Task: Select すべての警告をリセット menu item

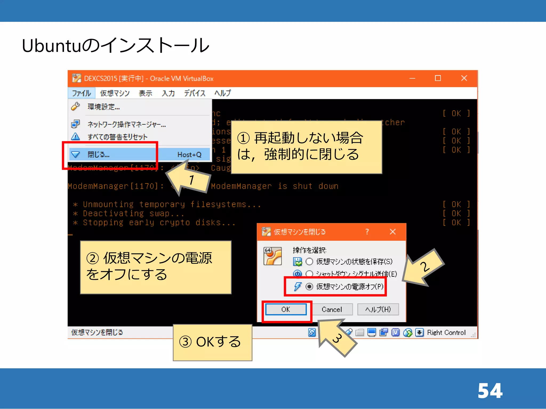Action: 140,137
